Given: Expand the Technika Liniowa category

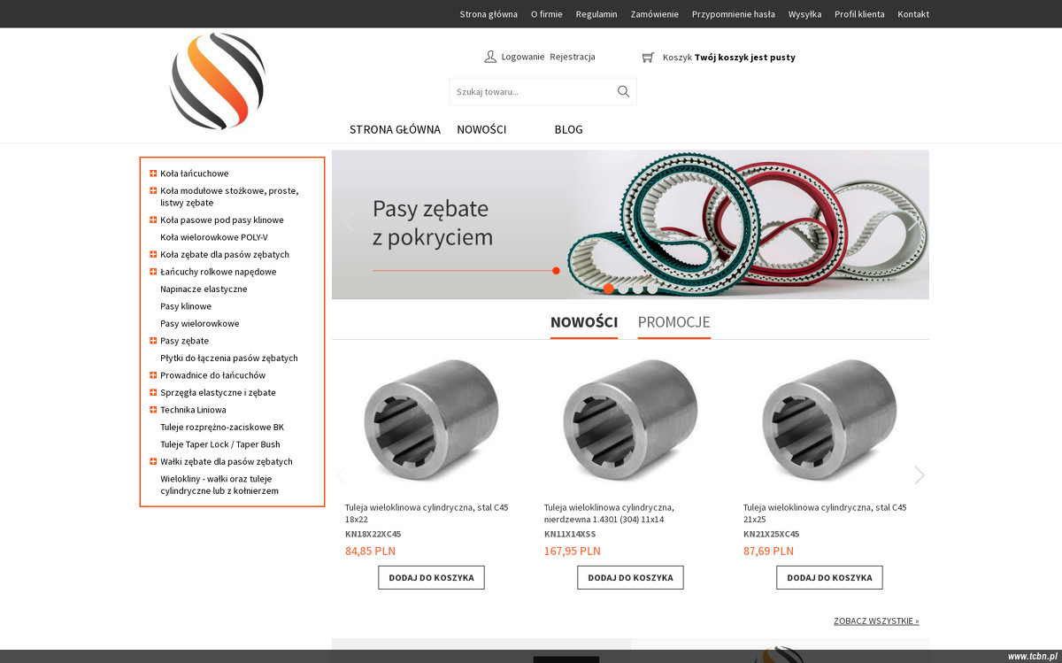Looking at the screenshot, I should tap(153, 410).
